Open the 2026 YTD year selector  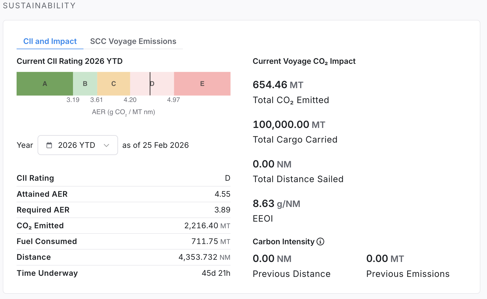[x=77, y=145]
